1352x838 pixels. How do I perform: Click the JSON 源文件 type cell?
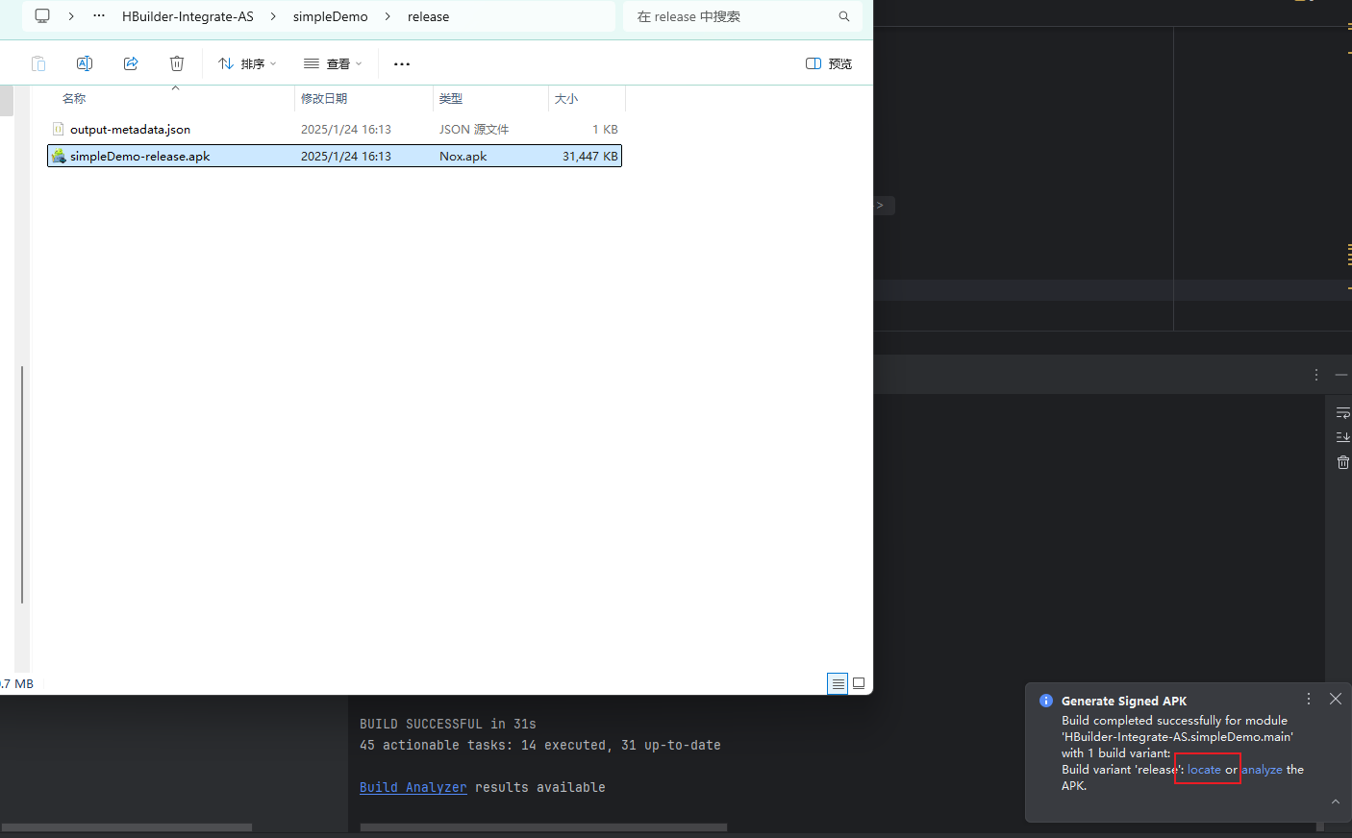click(x=474, y=129)
